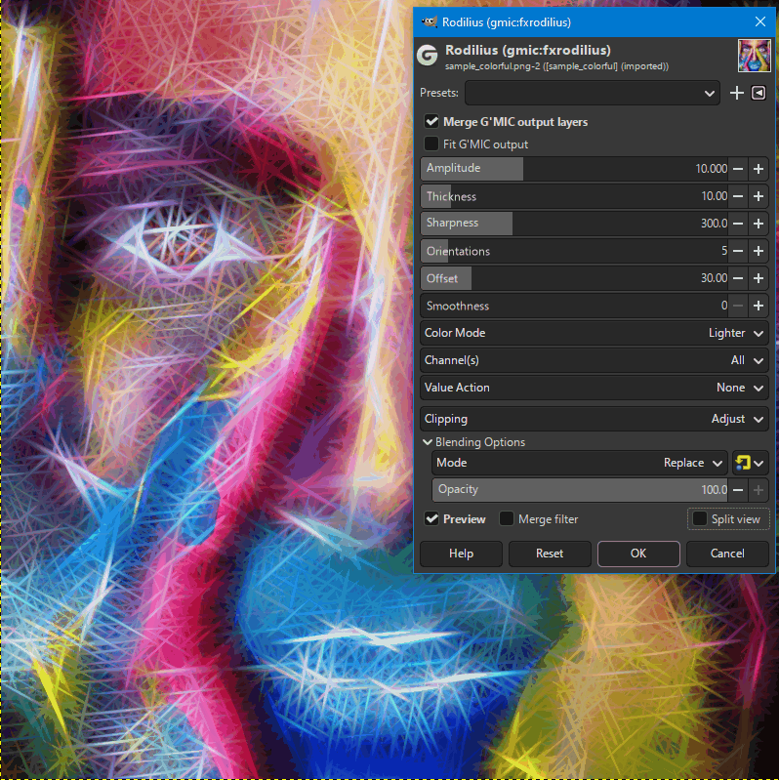Click the image preview thumbnail in header

pos(755,56)
